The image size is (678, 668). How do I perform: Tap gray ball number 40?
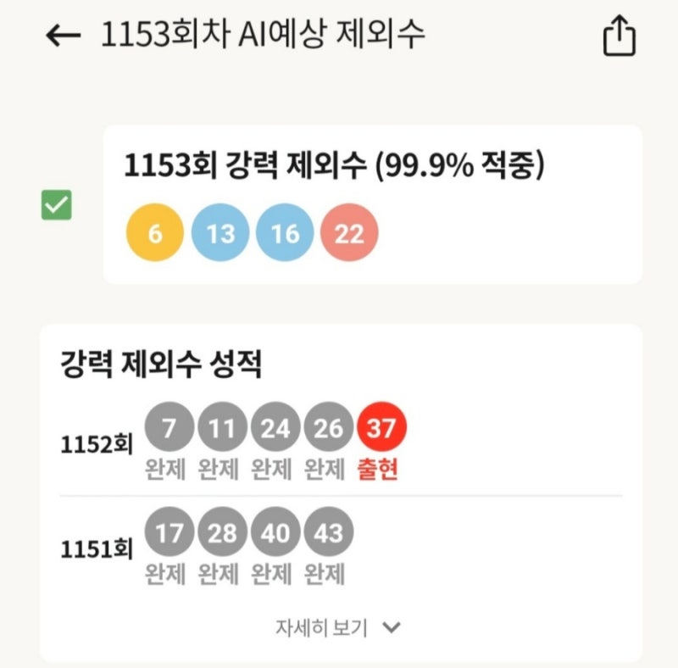[275, 532]
